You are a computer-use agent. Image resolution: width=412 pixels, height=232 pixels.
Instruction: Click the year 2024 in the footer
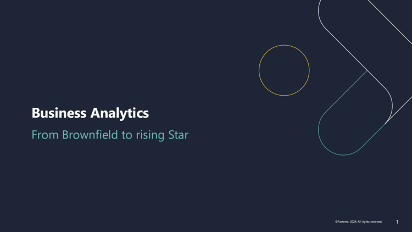(353, 222)
